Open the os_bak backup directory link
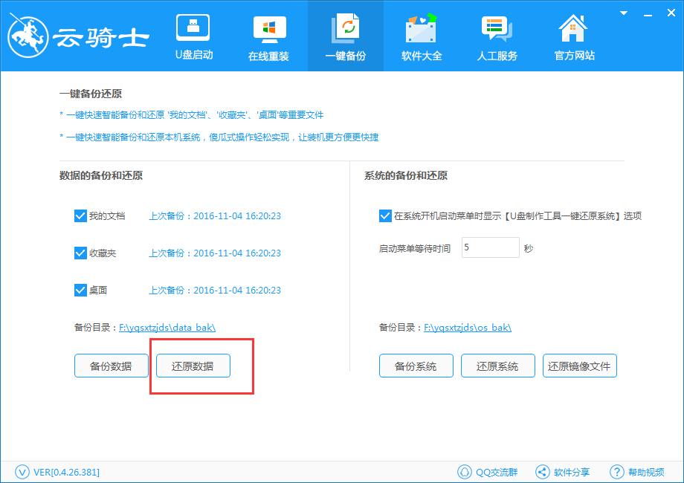The height and width of the screenshot is (483, 684). tap(468, 328)
